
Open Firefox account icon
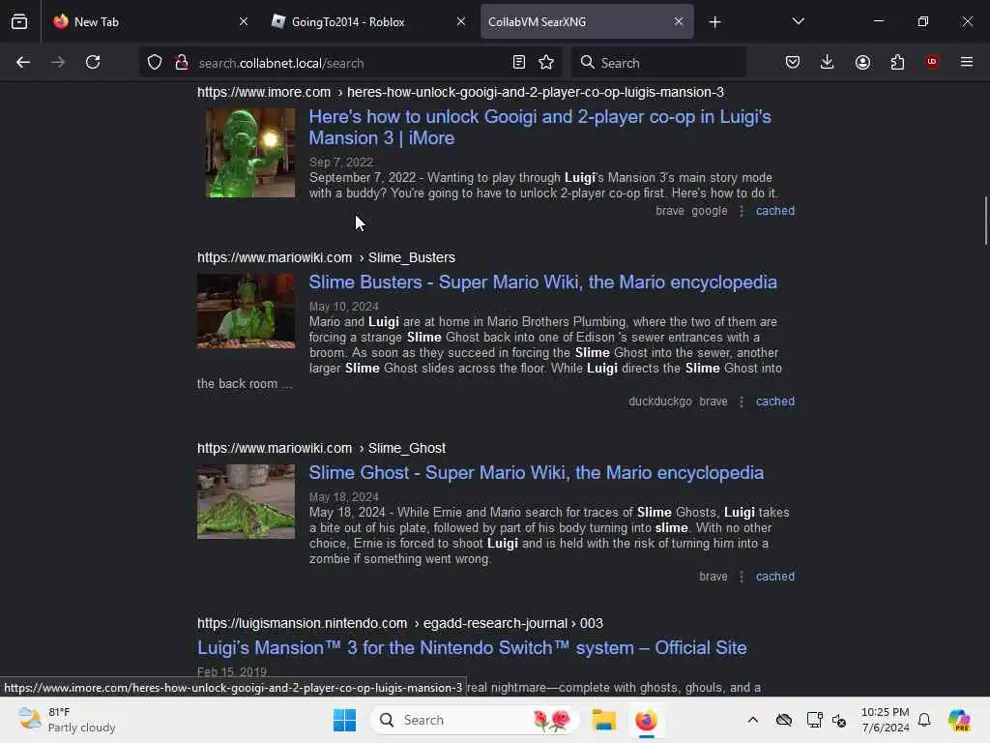862,62
